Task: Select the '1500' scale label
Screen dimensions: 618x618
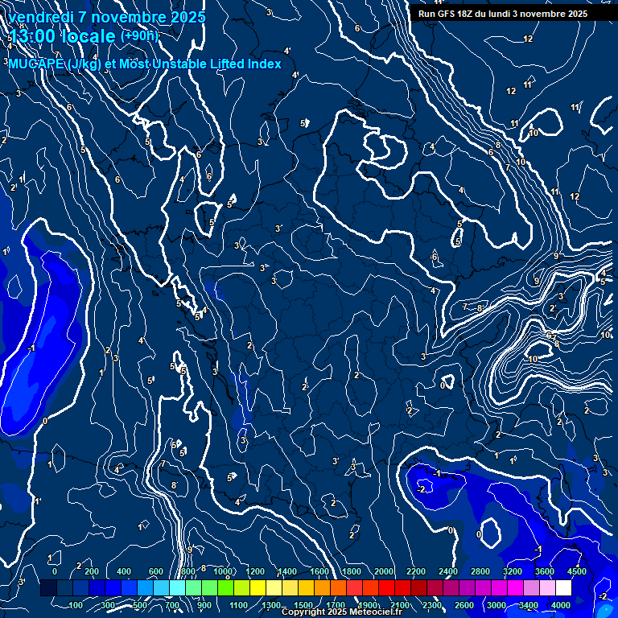Action: [x=303, y=605]
